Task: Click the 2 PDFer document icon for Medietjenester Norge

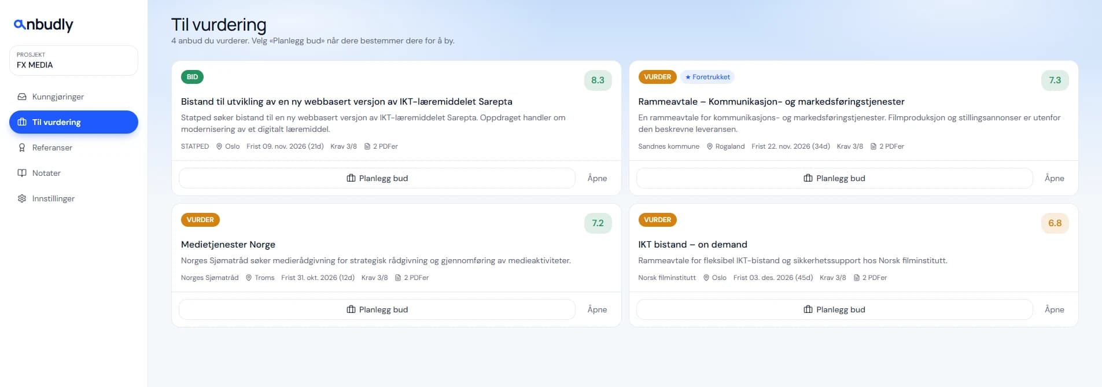Action: tap(398, 278)
